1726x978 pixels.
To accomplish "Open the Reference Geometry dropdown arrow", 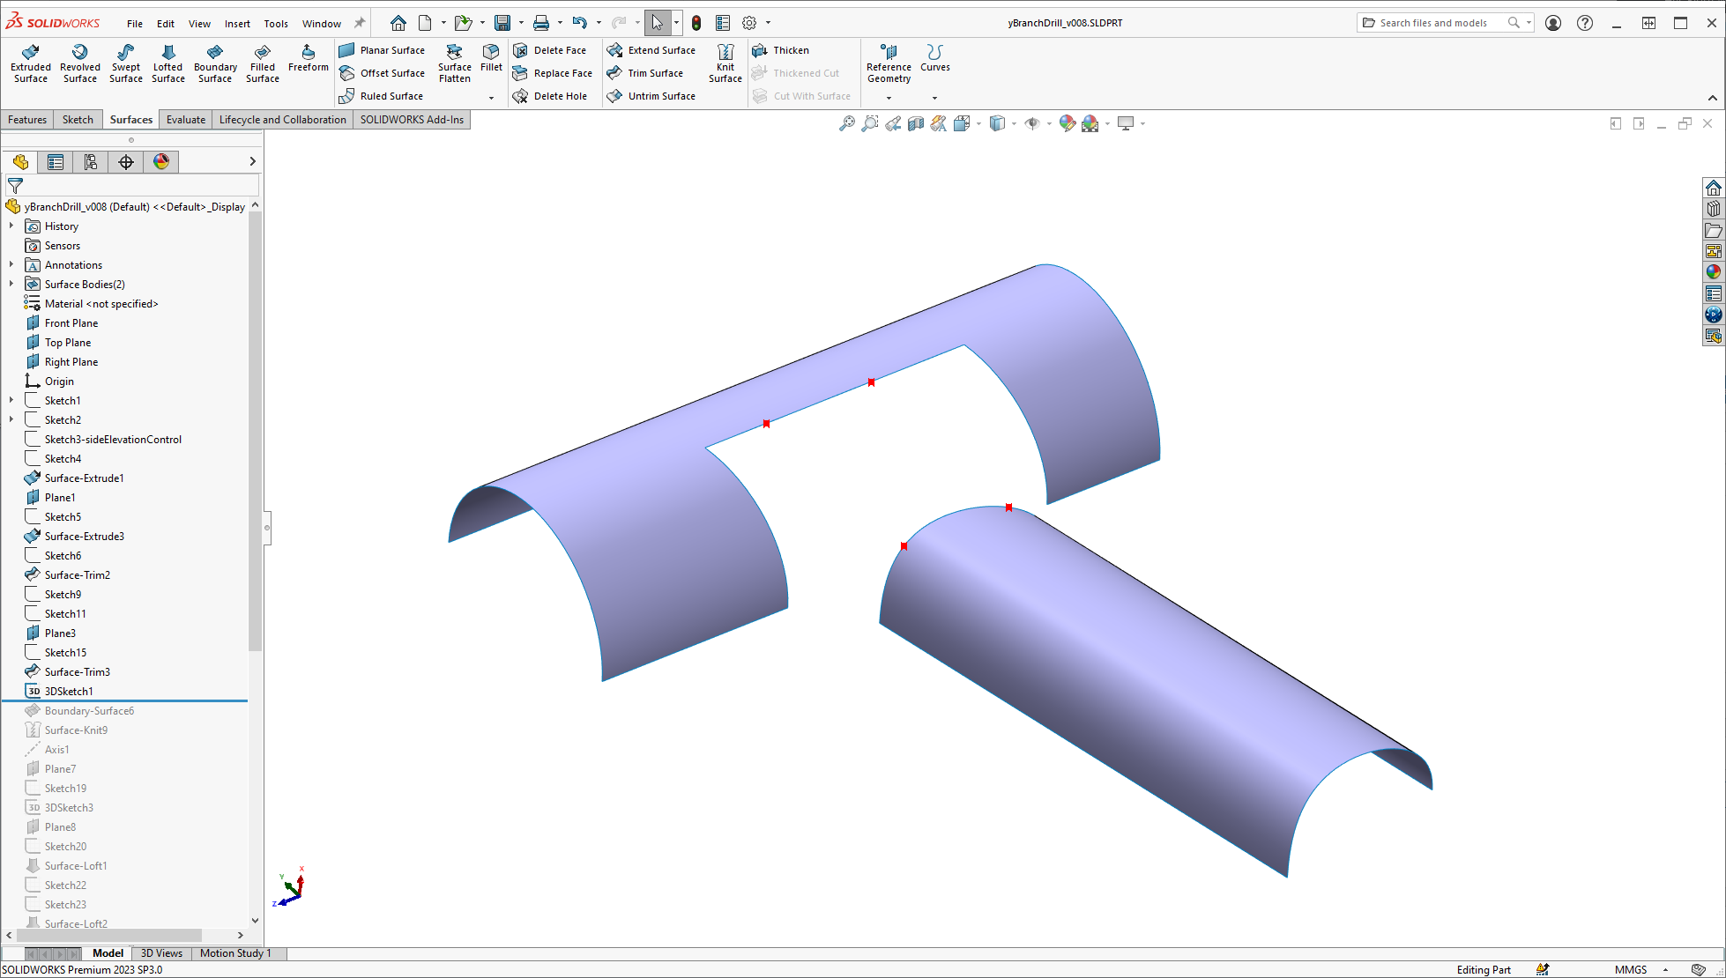I will [x=889, y=98].
